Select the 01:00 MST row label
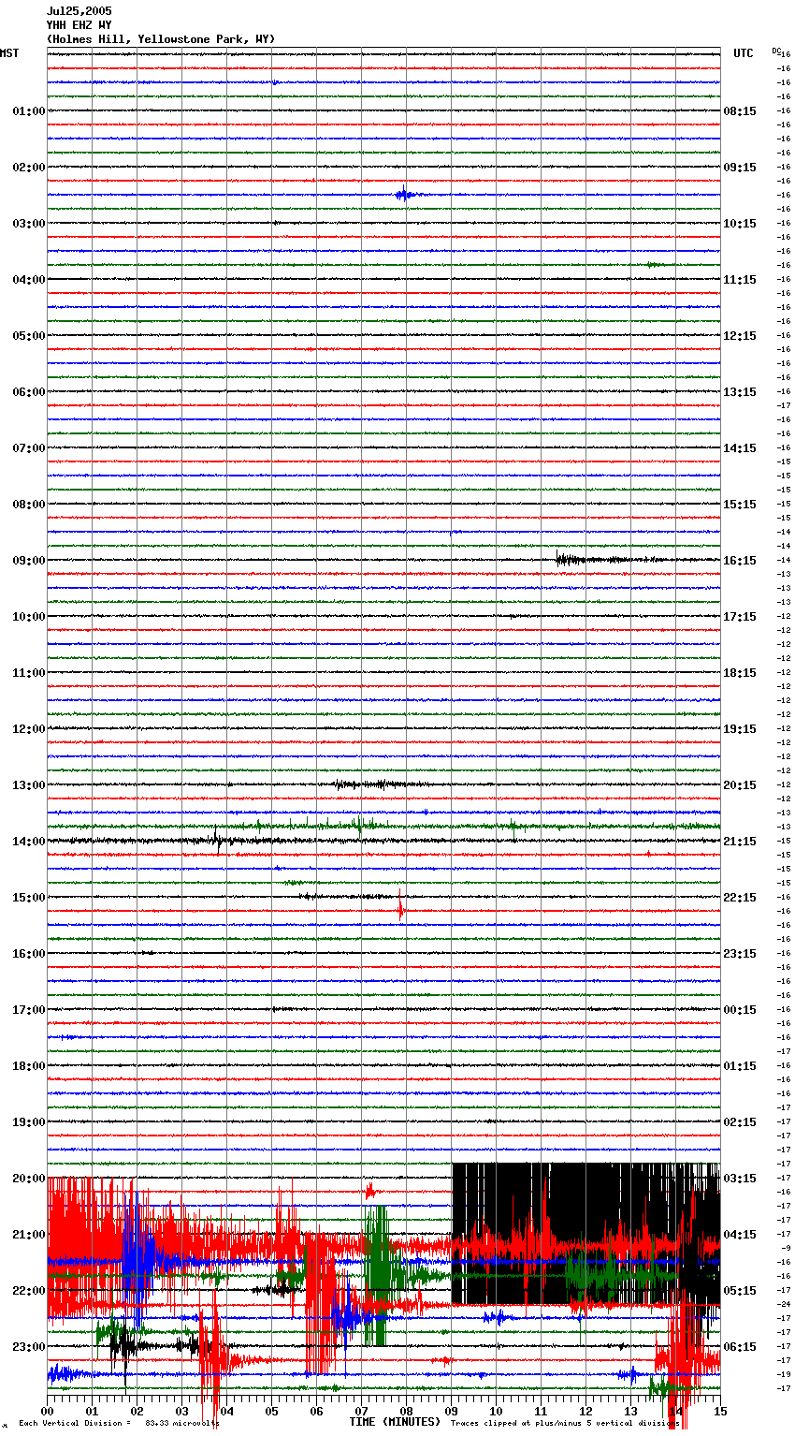This screenshot has width=795, height=1436. point(28,111)
